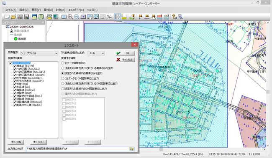Screen dimensions: 272x158
Task: Open the エクスポート(E) menu
Action: [76, 10]
